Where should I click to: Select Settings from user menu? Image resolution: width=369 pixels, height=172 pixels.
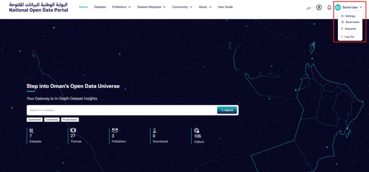pyautogui.click(x=350, y=16)
